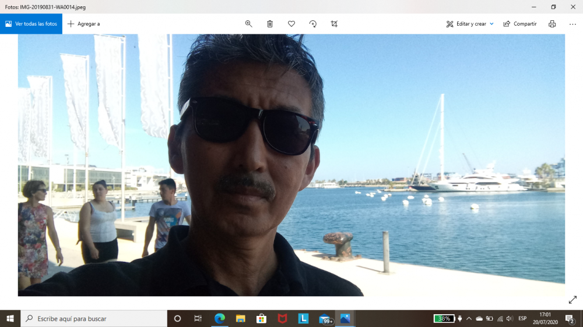Launch Microsoft Edge from taskbar
The height and width of the screenshot is (327, 583).
[220, 318]
